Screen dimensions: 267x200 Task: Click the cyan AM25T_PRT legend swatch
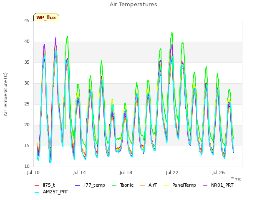[x=37, y=192]
